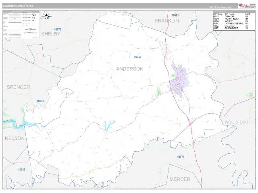Select the SPENCER county label
Screen dimensions: 258x193
click(x=19, y=87)
